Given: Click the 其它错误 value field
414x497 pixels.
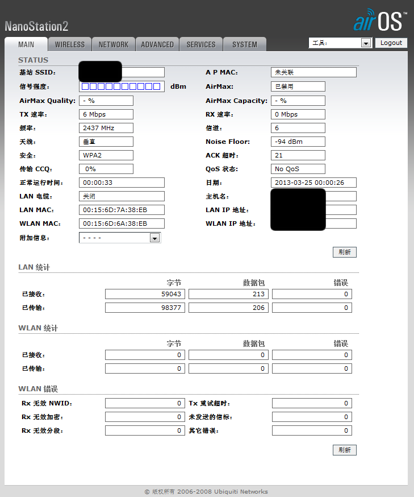Looking at the screenshot, I should [312, 430].
